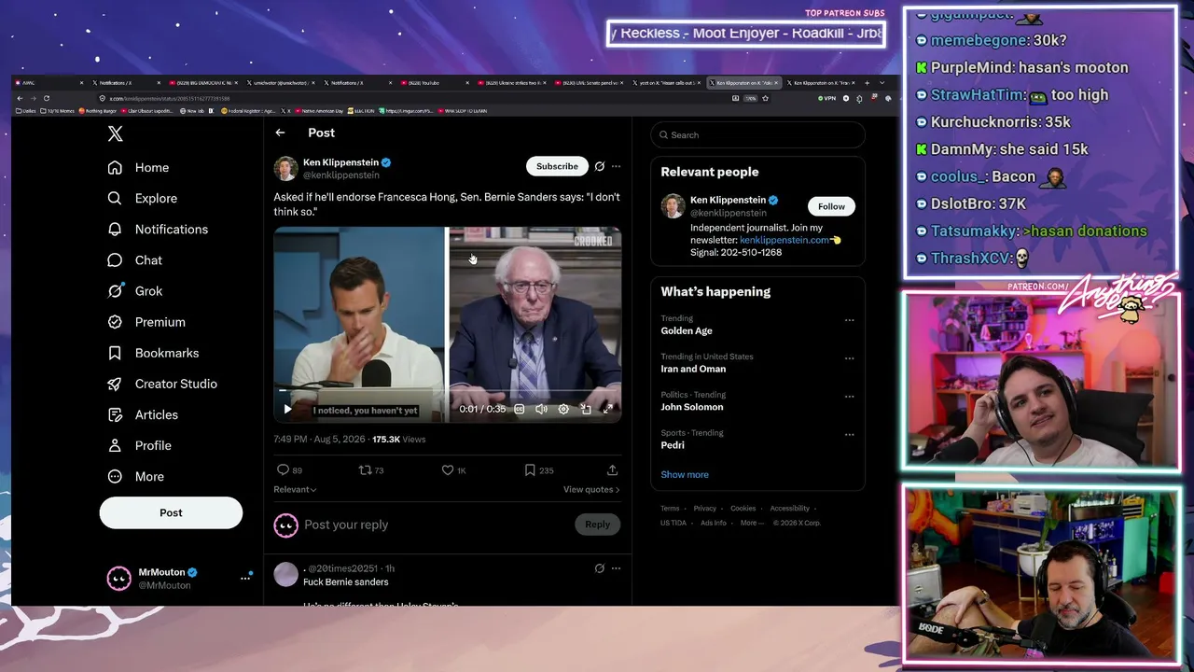This screenshot has width=1194, height=672.
Task: Play the video in the post
Action: 287,409
